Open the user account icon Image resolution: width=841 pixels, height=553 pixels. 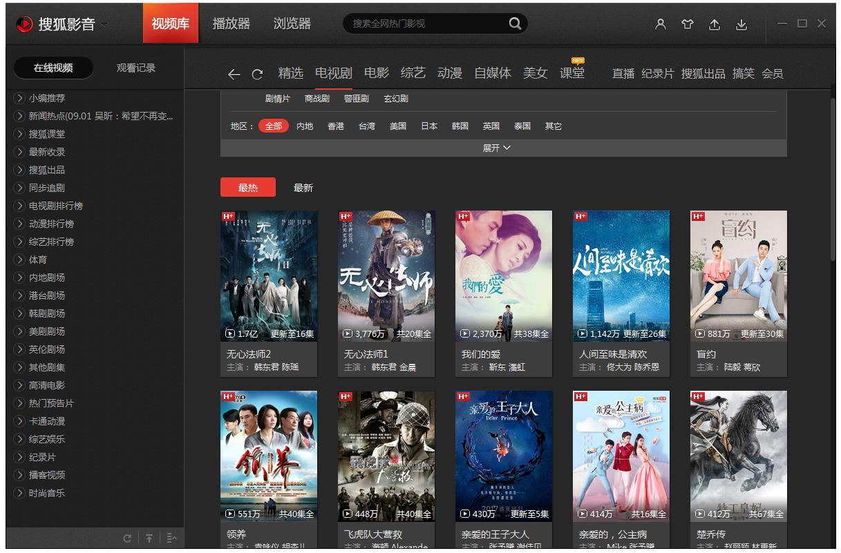coord(661,24)
